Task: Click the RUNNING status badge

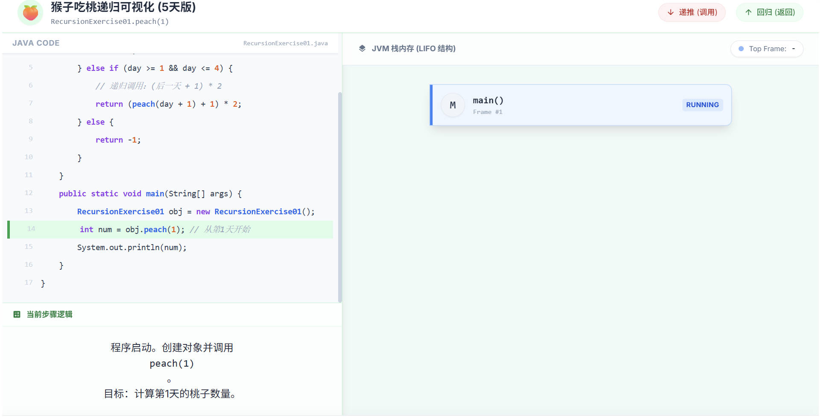Action: click(702, 105)
